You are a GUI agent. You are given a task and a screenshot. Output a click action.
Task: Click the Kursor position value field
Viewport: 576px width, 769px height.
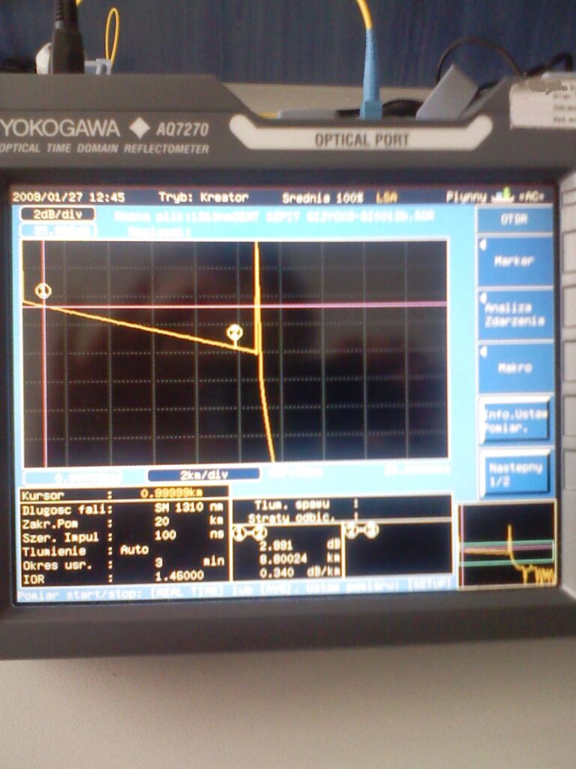(x=172, y=494)
